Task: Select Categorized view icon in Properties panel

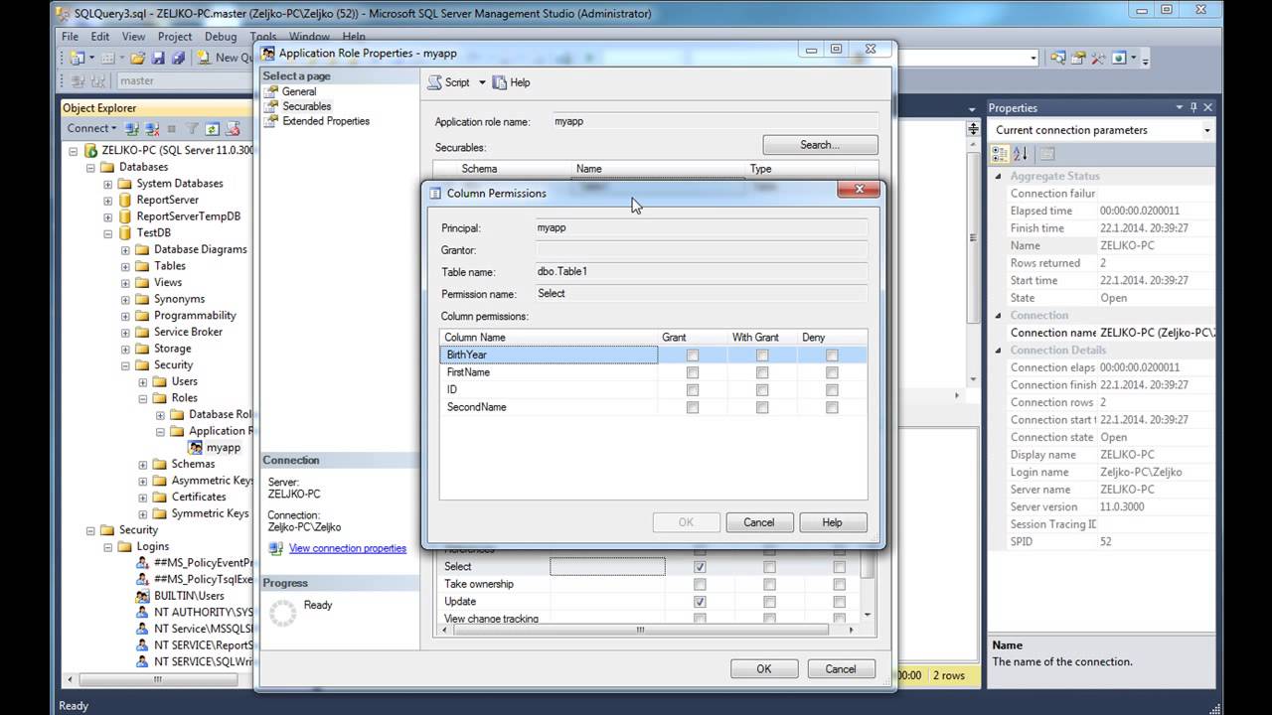Action: coord(1001,153)
